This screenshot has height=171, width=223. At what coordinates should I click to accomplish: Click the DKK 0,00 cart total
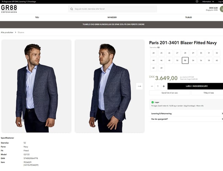213,8
